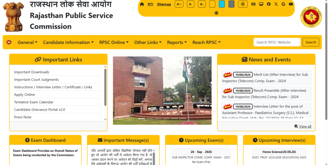This screenshot has width=328, height=165.
Task: Open Tentative Exam Calendar link
Action: tap(34, 102)
